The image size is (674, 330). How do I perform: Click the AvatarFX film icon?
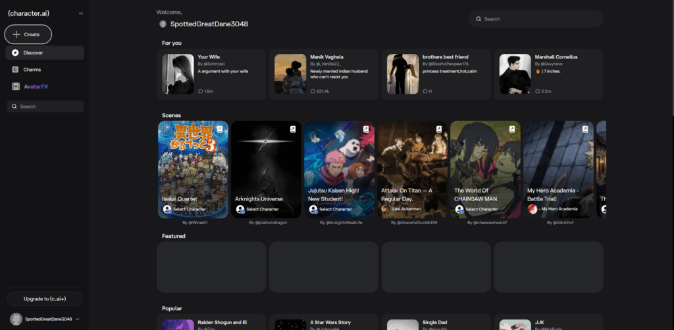(x=16, y=87)
